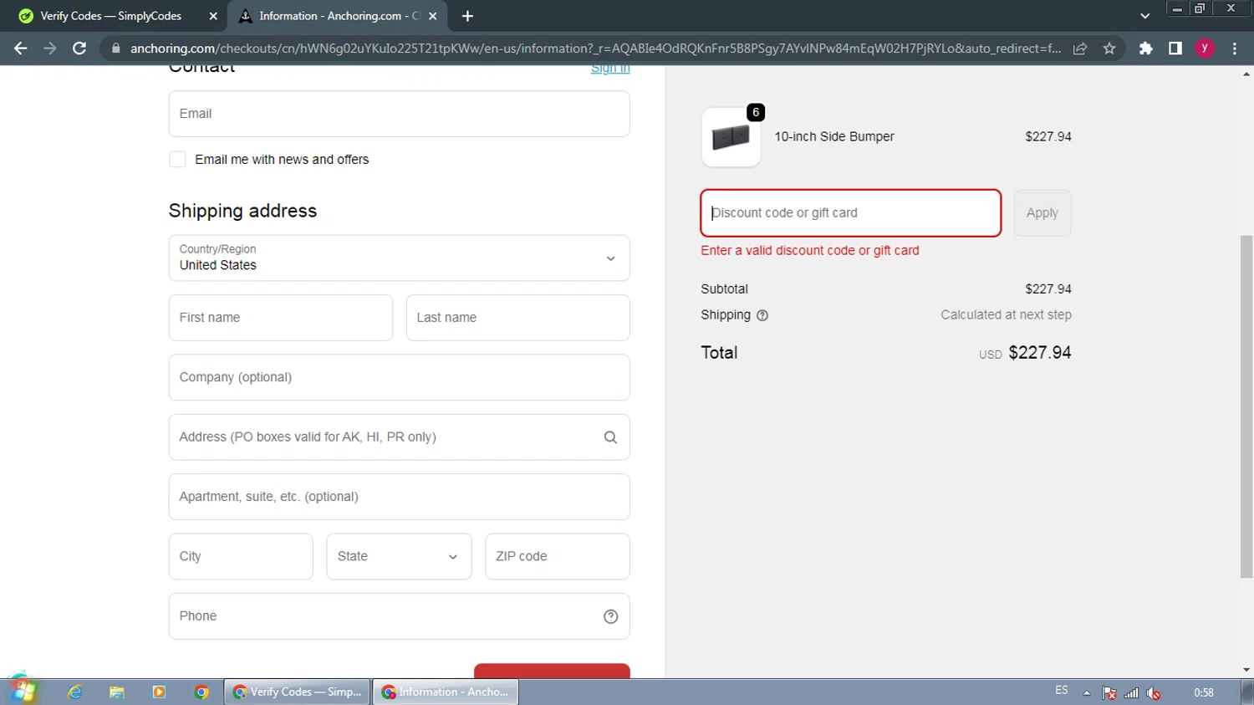Click the scrollbar down arrow
The width and height of the screenshot is (1254, 705).
(1246, 670)
